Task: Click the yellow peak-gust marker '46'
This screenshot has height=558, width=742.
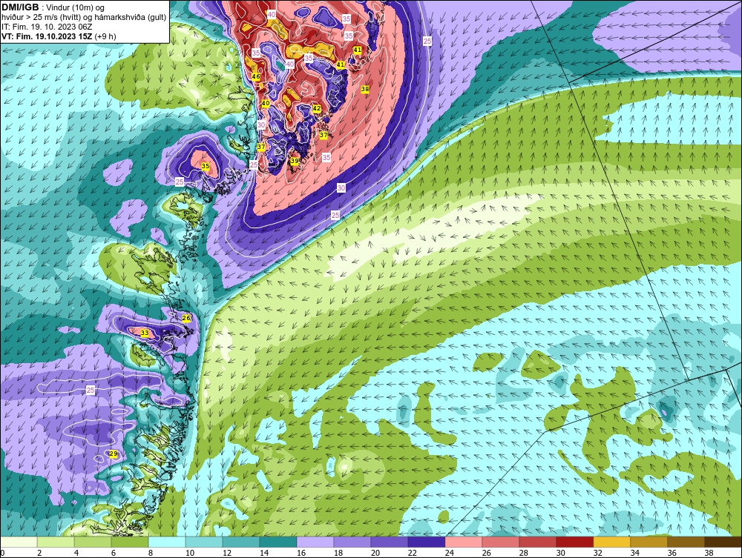Action: [256, 76]
